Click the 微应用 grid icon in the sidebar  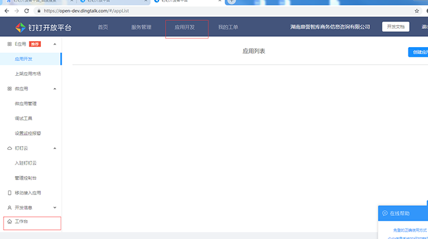tap(10, 89)
